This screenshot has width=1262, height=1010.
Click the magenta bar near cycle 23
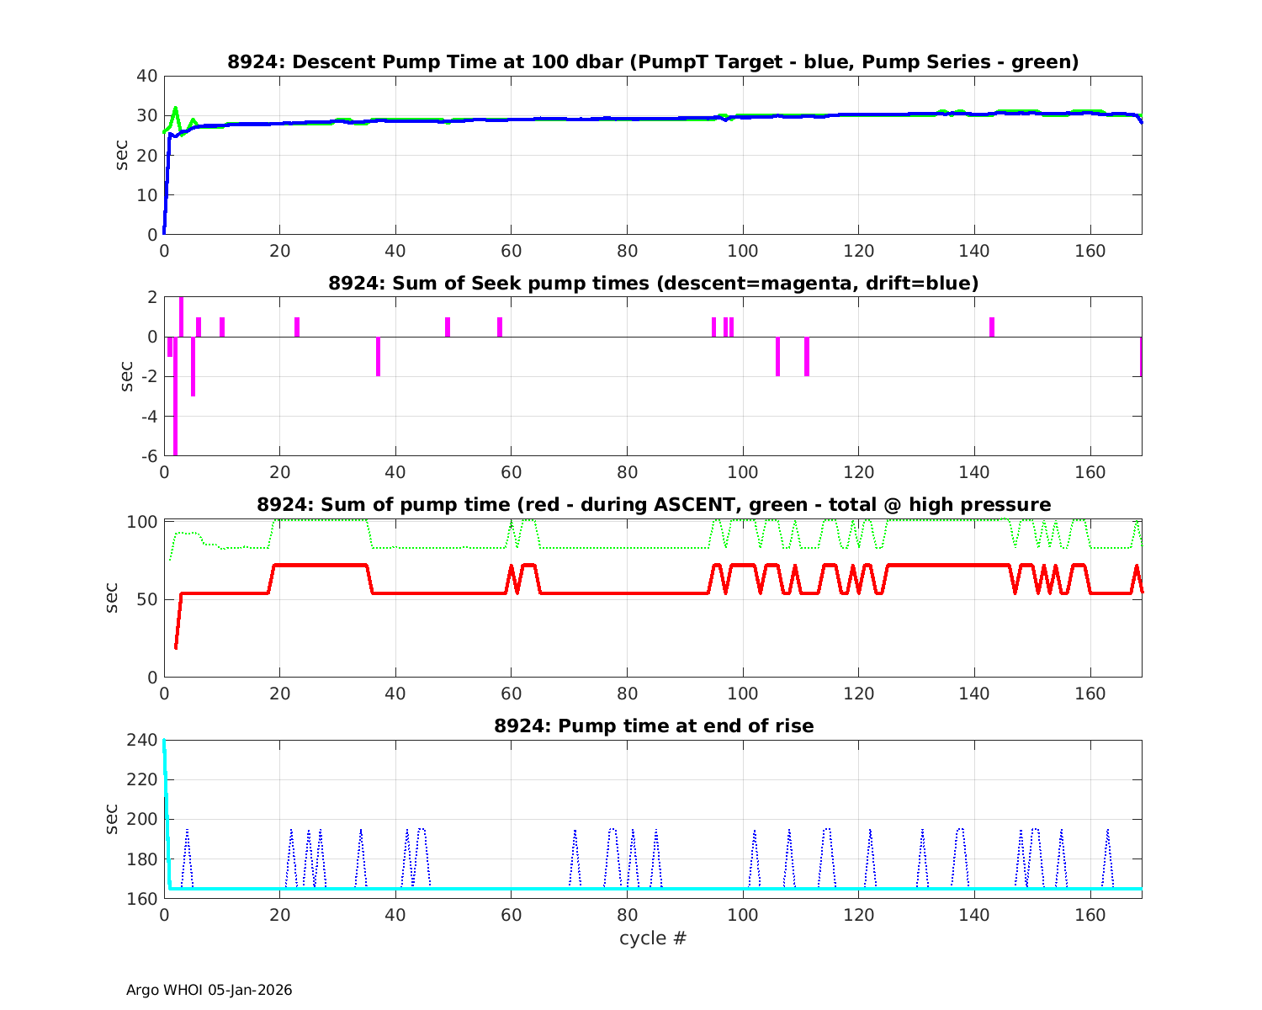point(297,327)
